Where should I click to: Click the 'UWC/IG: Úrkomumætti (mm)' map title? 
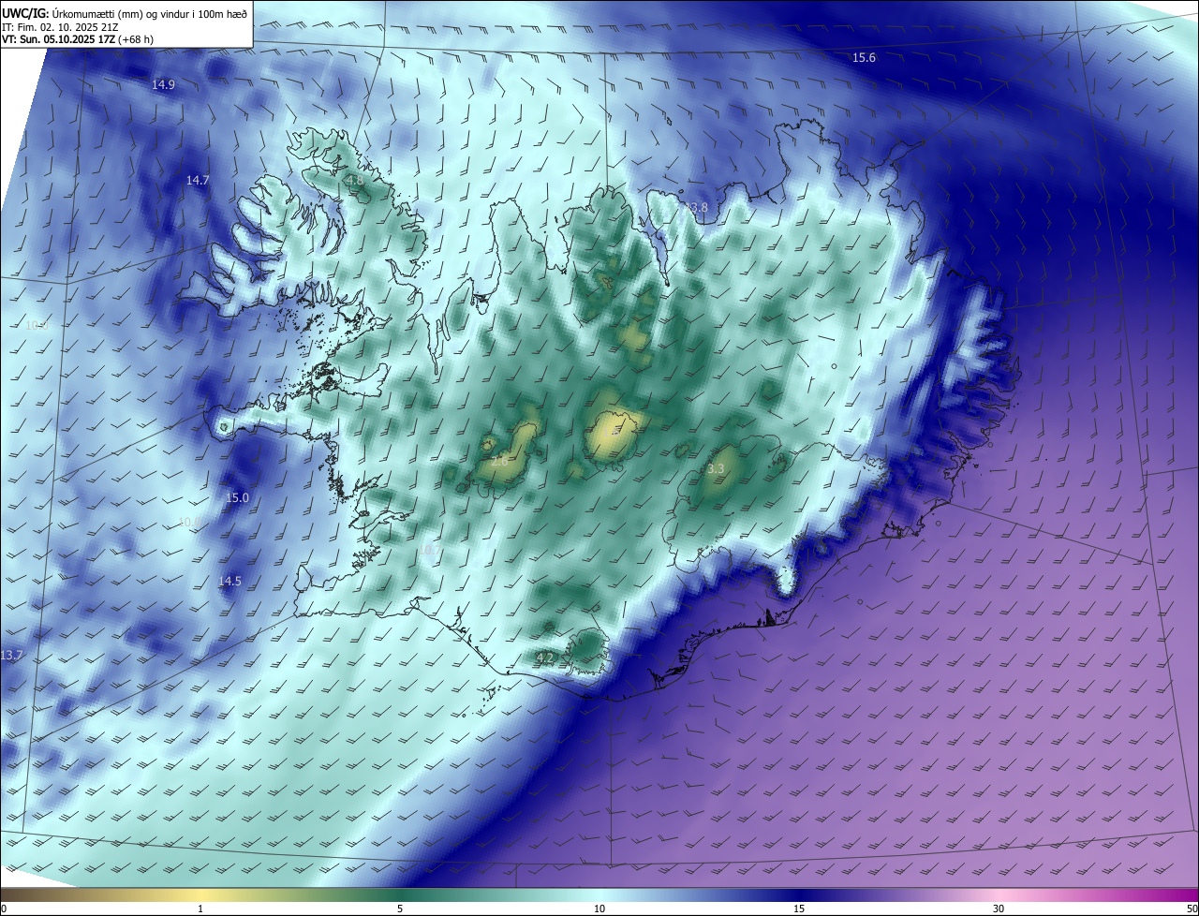coord(125,12)
